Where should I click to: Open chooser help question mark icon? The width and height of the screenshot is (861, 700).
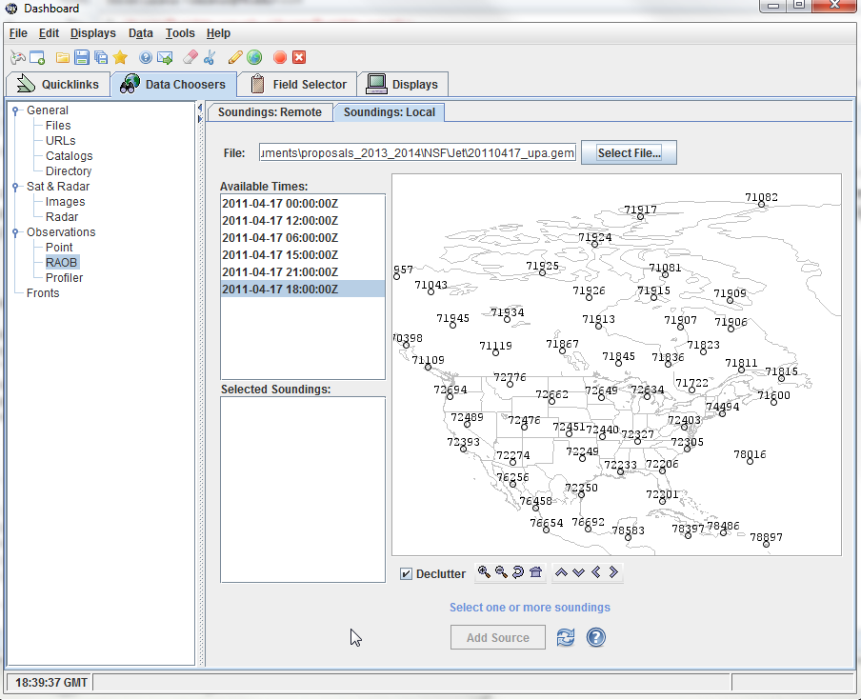point(596,637)
